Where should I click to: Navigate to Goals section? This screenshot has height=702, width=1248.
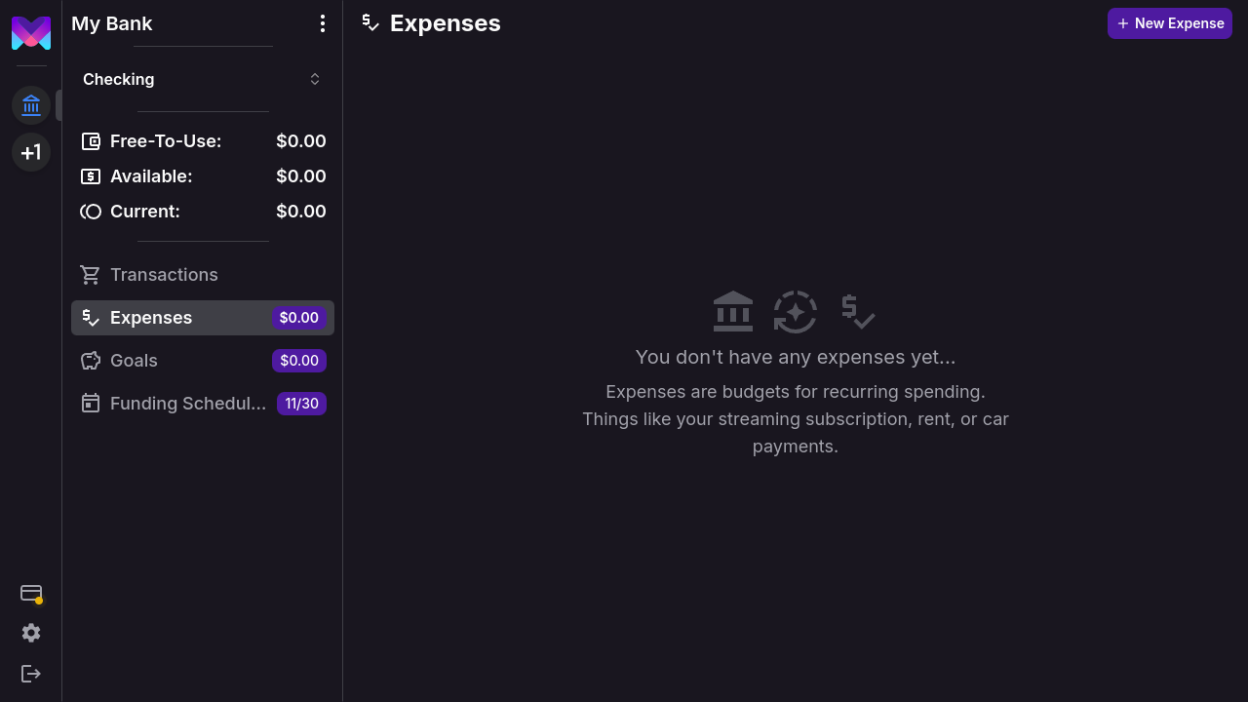coord(134,361)
